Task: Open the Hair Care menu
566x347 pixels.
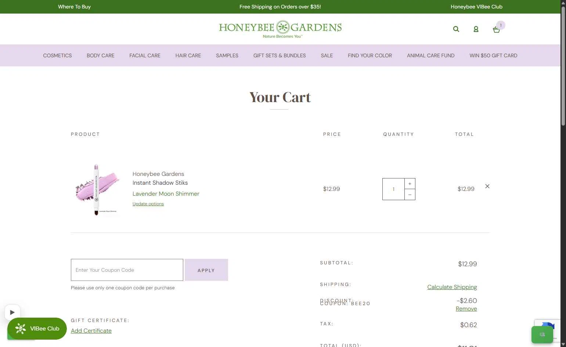Action: (188, 55)
